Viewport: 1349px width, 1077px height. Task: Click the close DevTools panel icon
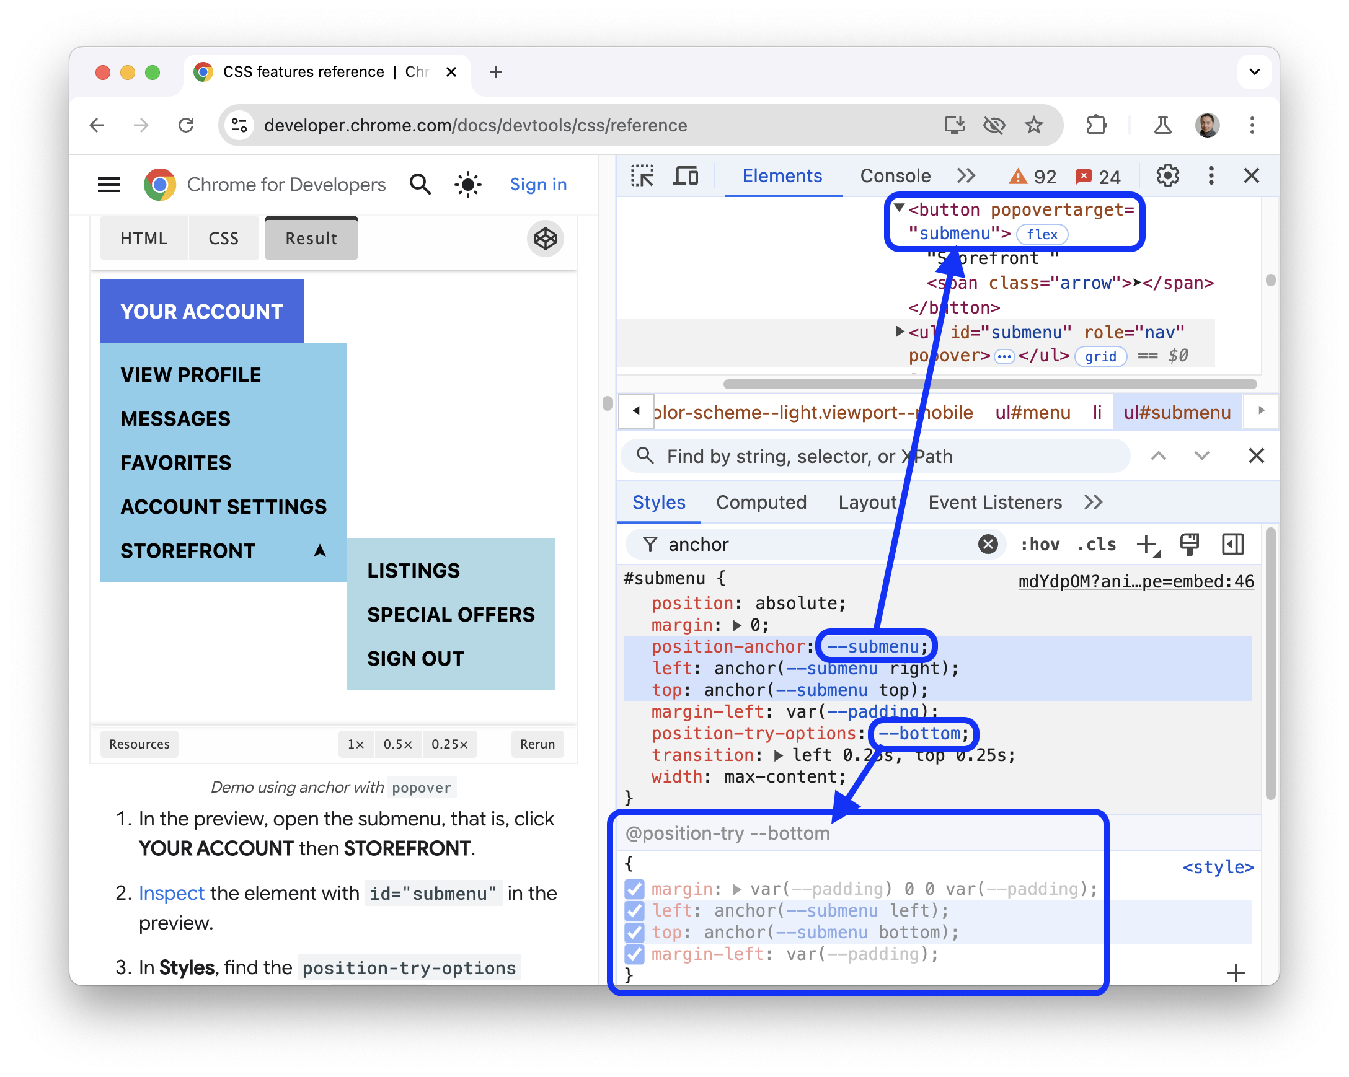click(x=1251, y=176)
